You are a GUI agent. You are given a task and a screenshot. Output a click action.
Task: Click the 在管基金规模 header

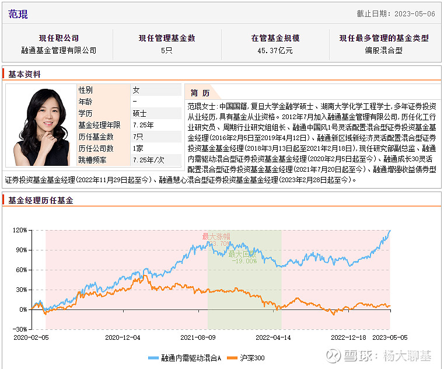(275, 38)
